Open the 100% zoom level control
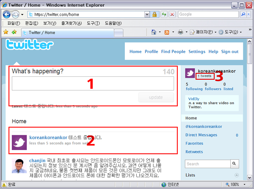The width and height of the screenshot is (254, 189). (x=236, y=184)
